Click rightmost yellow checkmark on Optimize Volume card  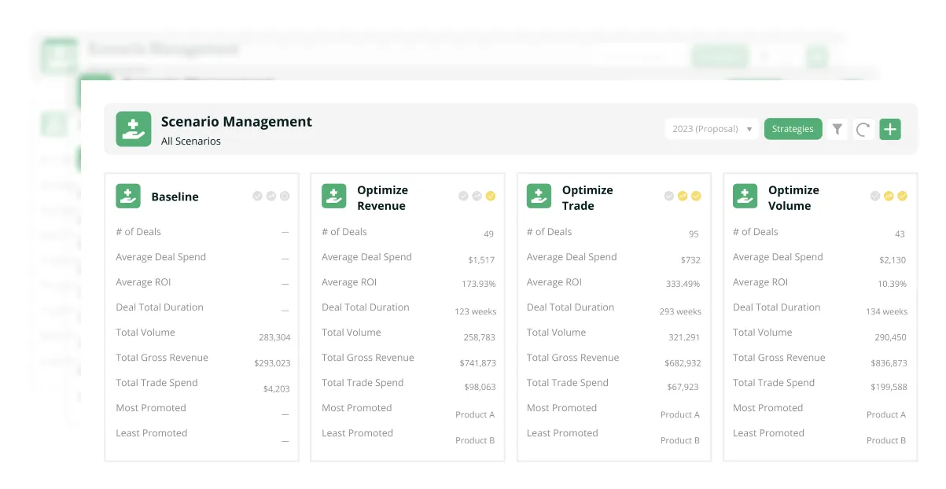[x=902, y=196]
